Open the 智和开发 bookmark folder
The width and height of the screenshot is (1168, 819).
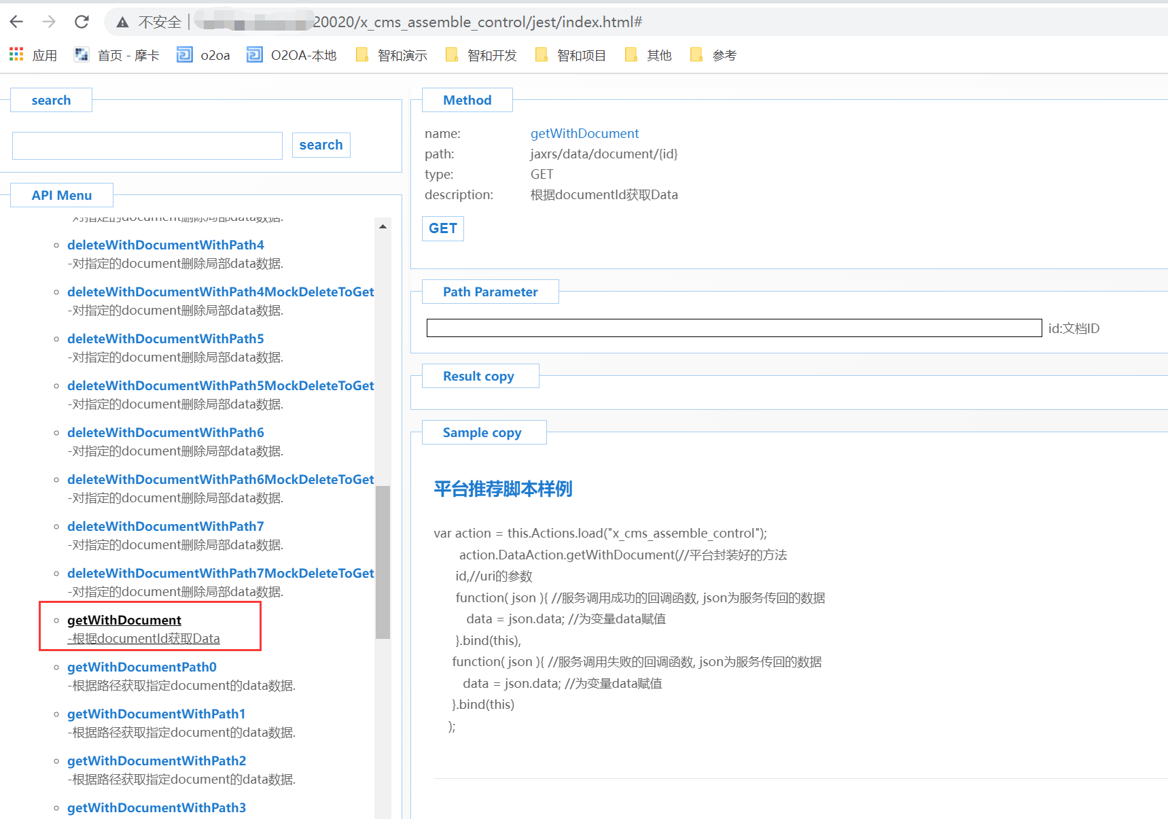[x=481, y=55]
